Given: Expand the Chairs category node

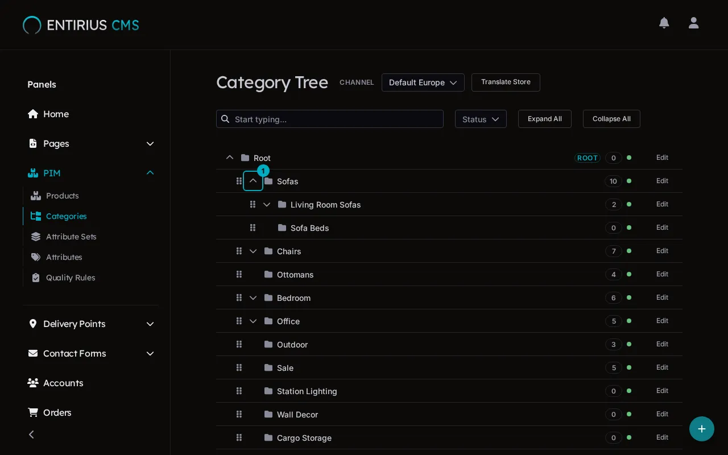Looking at the screenshot, I should [253, 251].
